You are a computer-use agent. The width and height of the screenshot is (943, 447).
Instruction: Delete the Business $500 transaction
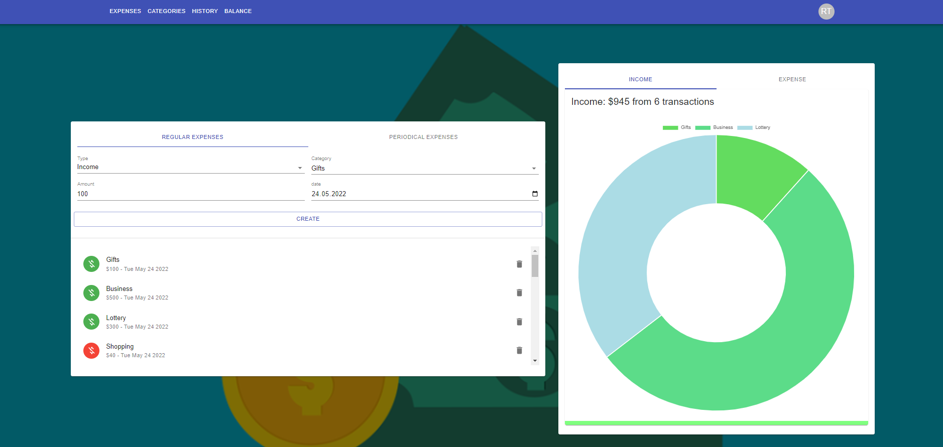coord(519,292)
